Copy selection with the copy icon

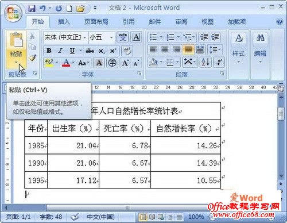click(32, 47)
